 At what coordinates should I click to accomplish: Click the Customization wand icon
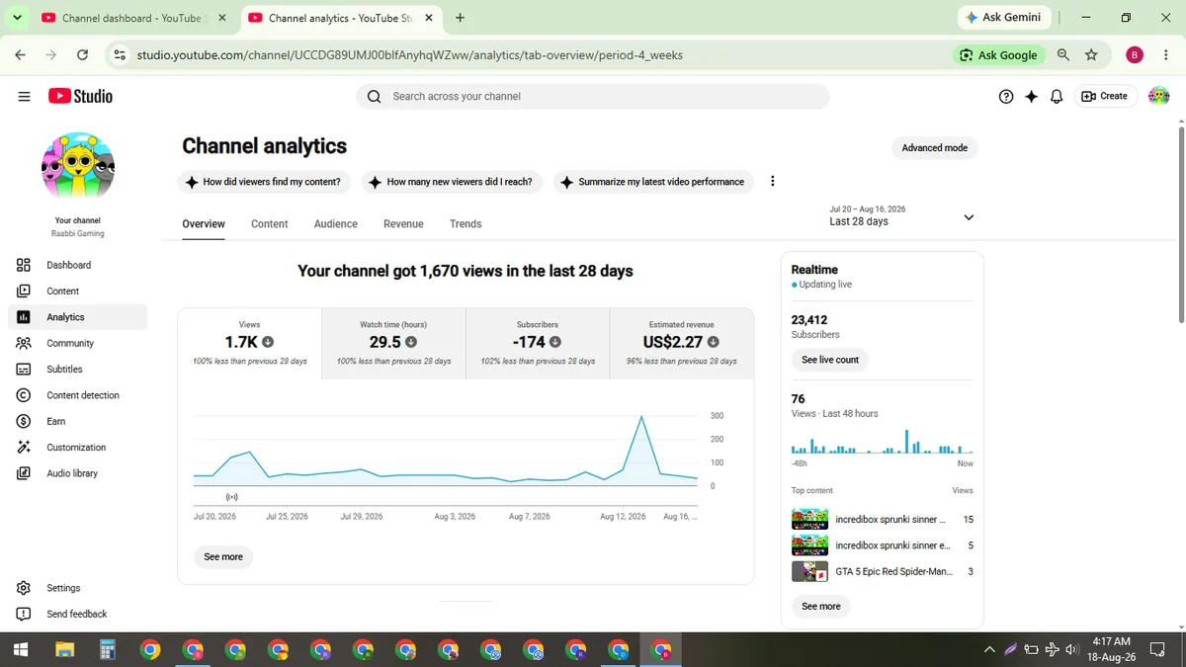click(x=24, y=447)
